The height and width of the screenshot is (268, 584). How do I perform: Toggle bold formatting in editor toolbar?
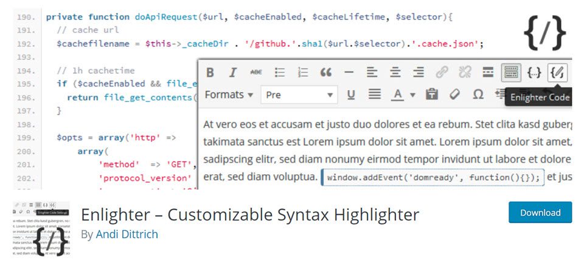pyautogui.click(x=210, y=72)
